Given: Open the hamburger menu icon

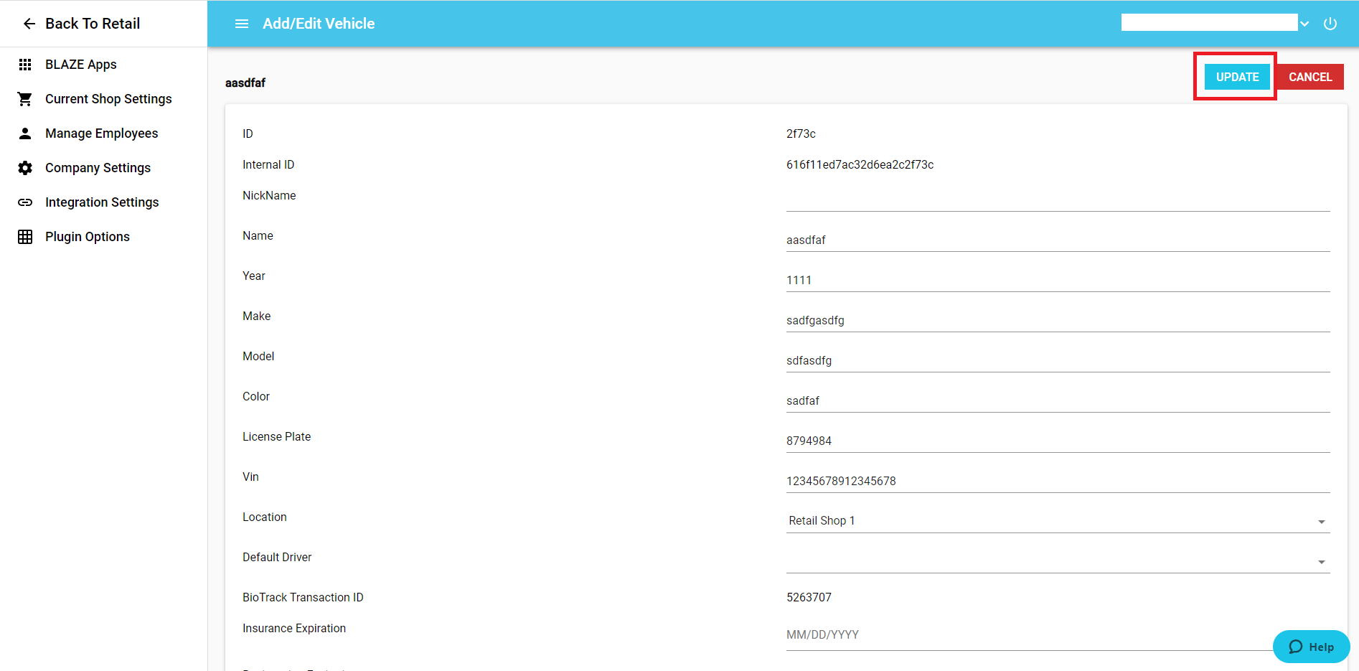Looking at the screenshot, I should 242,24.
